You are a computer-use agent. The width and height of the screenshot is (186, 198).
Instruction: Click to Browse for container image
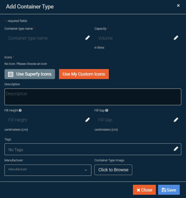click(113, 170)
